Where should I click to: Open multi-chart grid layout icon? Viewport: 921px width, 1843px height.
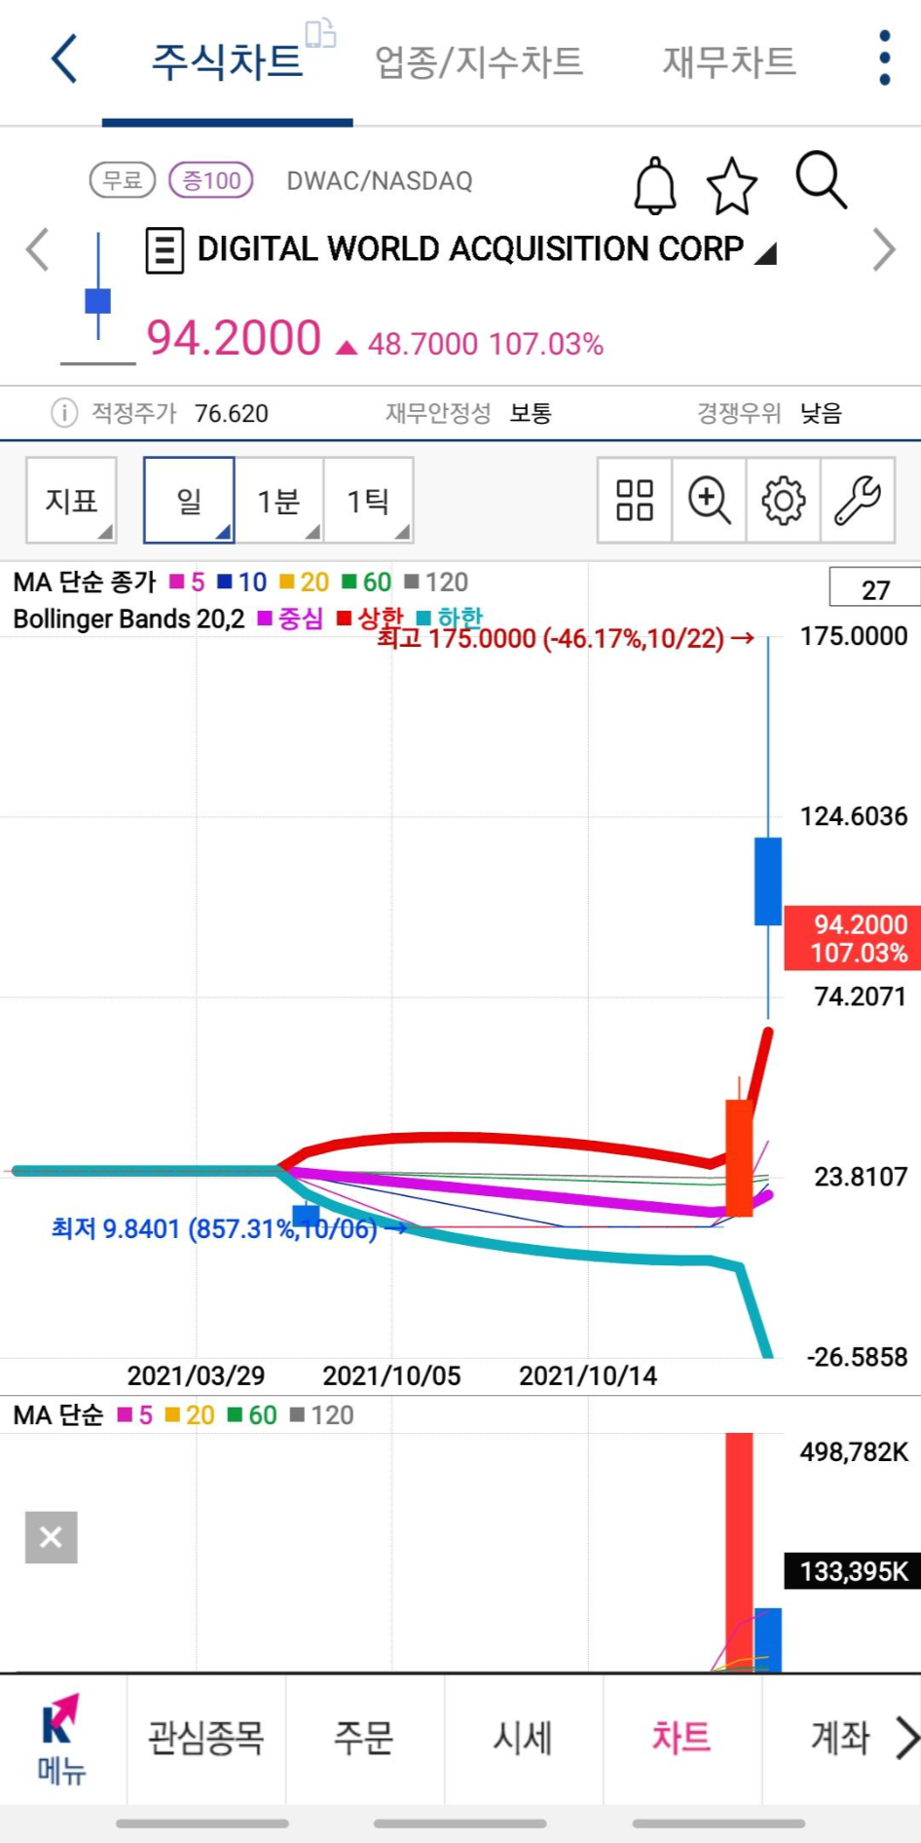tap(635, 501)
